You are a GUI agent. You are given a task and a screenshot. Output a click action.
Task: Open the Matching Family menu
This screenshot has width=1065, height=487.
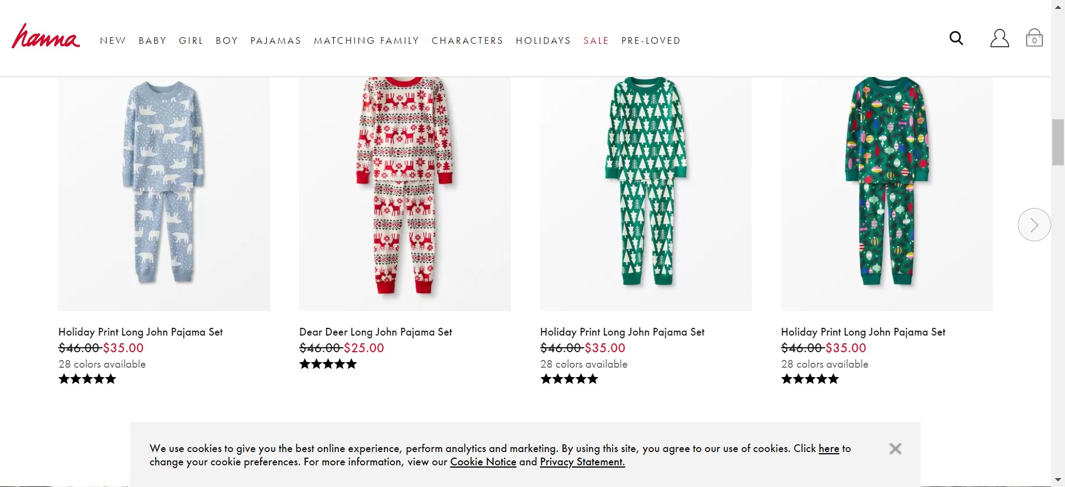click(x=366, y=41)
